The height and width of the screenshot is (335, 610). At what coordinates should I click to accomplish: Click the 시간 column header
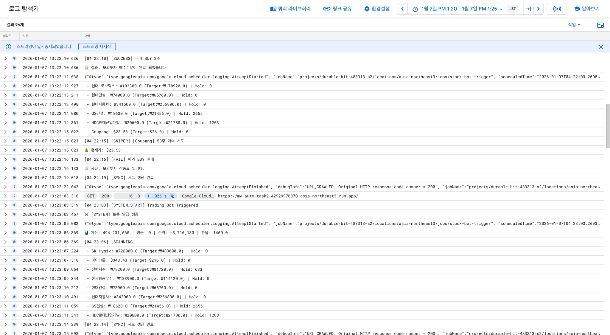[x=26, y=36]
